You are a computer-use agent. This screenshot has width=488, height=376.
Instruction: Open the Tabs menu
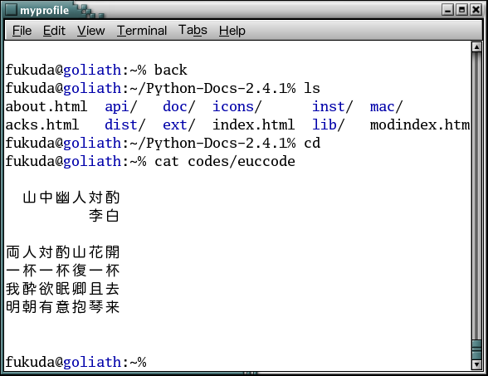point(193,30)
